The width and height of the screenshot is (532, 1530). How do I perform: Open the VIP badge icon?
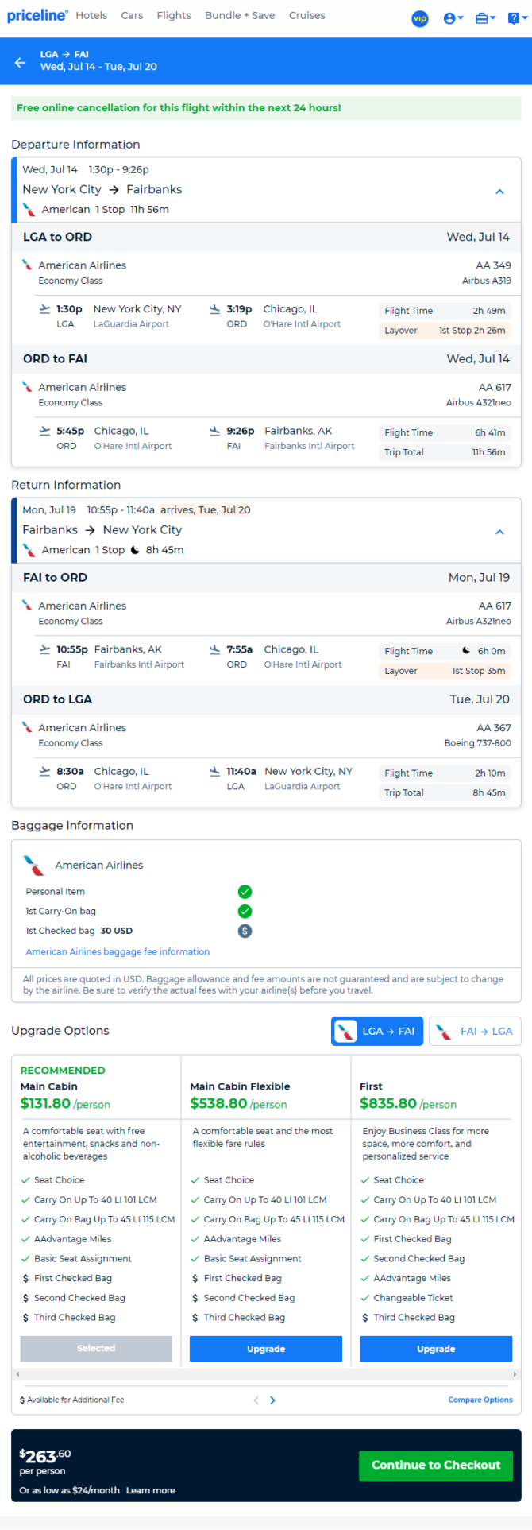coord(420,18)
